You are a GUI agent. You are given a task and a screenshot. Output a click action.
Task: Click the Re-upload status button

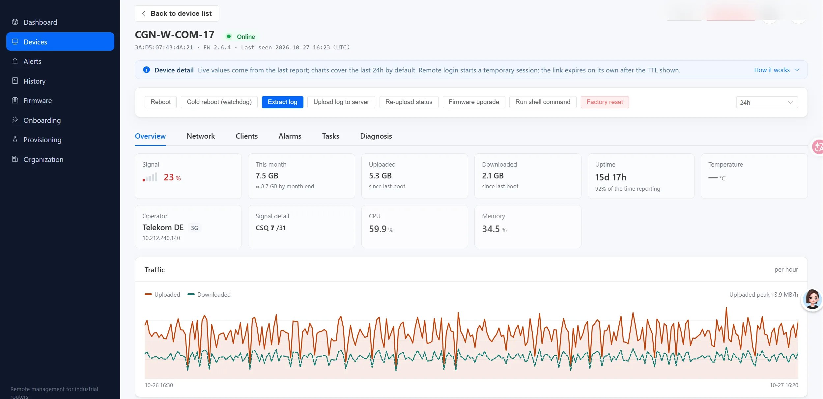[409, 102]
